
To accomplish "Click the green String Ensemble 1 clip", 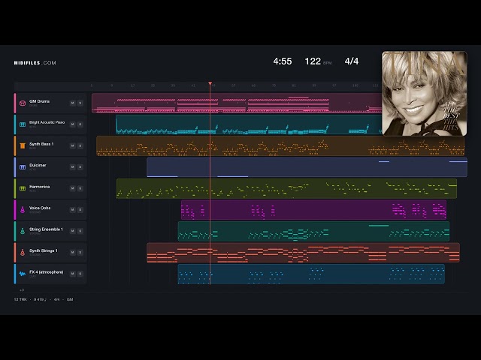I will point(313,231).
